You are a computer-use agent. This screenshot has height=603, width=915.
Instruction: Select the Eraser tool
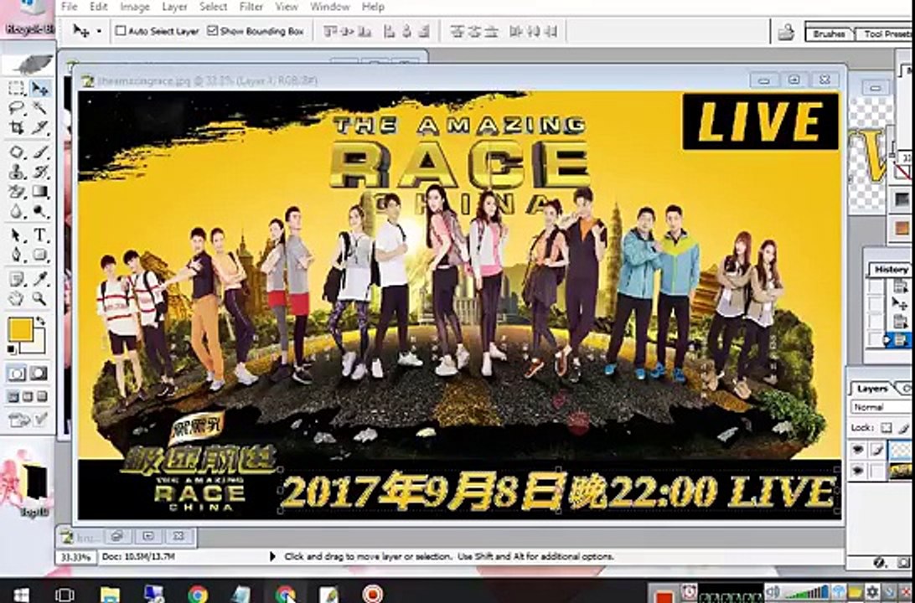[x=17, y=191]
